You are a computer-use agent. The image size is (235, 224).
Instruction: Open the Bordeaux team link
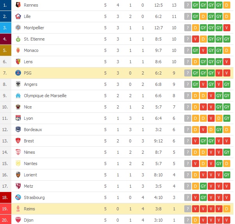[x=33, y=130]
